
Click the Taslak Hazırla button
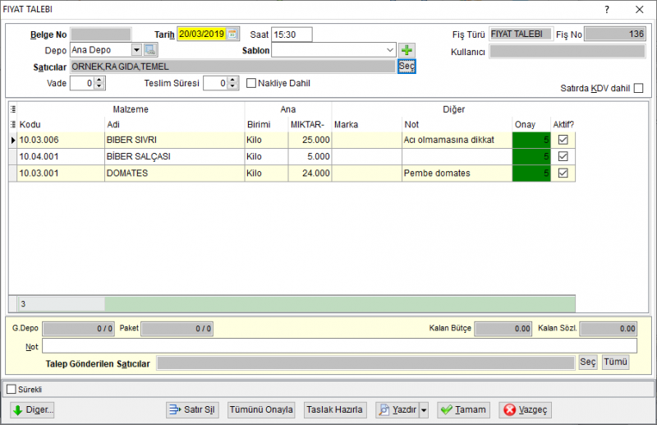pos(334,409)
